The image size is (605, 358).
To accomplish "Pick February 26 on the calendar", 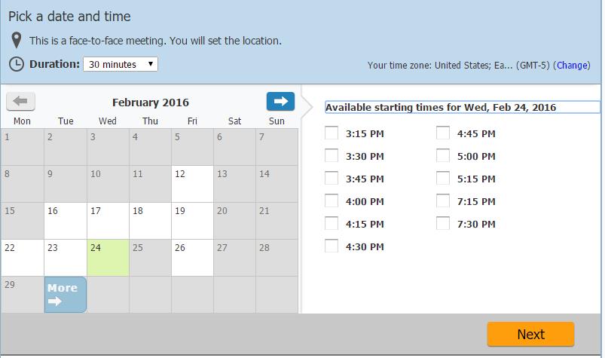I will pos(192,258).
